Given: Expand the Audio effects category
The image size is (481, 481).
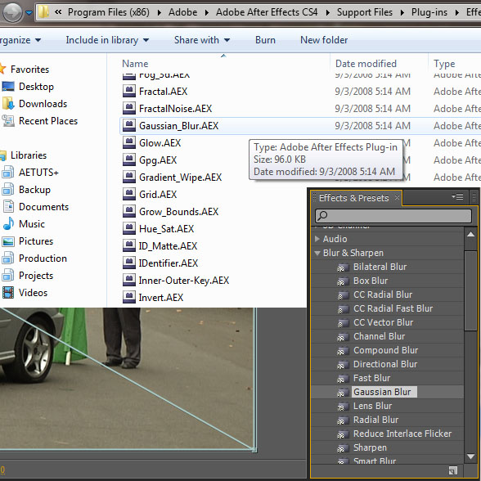Looking at the screenshot, I should coord(317,239).
